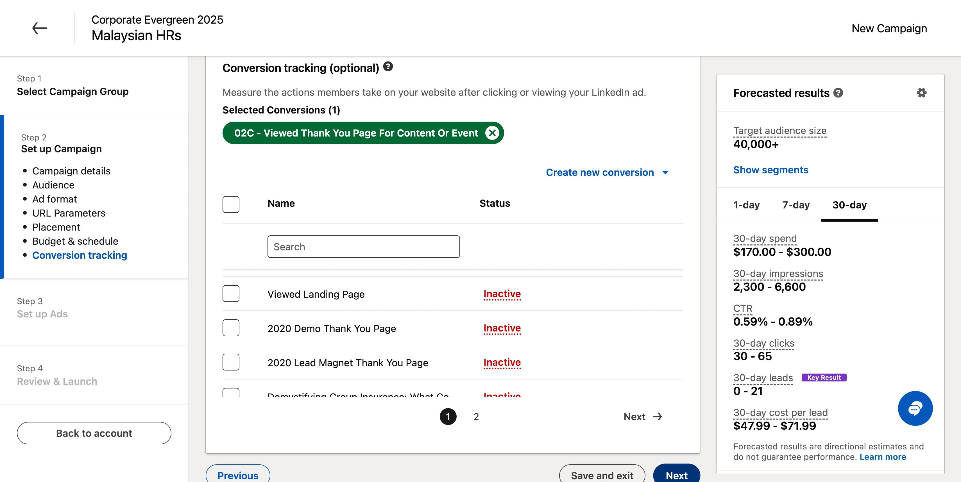Switch to the 7-day forecast tab
961x482 pixels.
coord(796,205)
